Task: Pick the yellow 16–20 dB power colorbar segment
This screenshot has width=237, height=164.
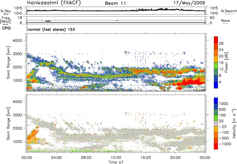Action: click(216, 59)
